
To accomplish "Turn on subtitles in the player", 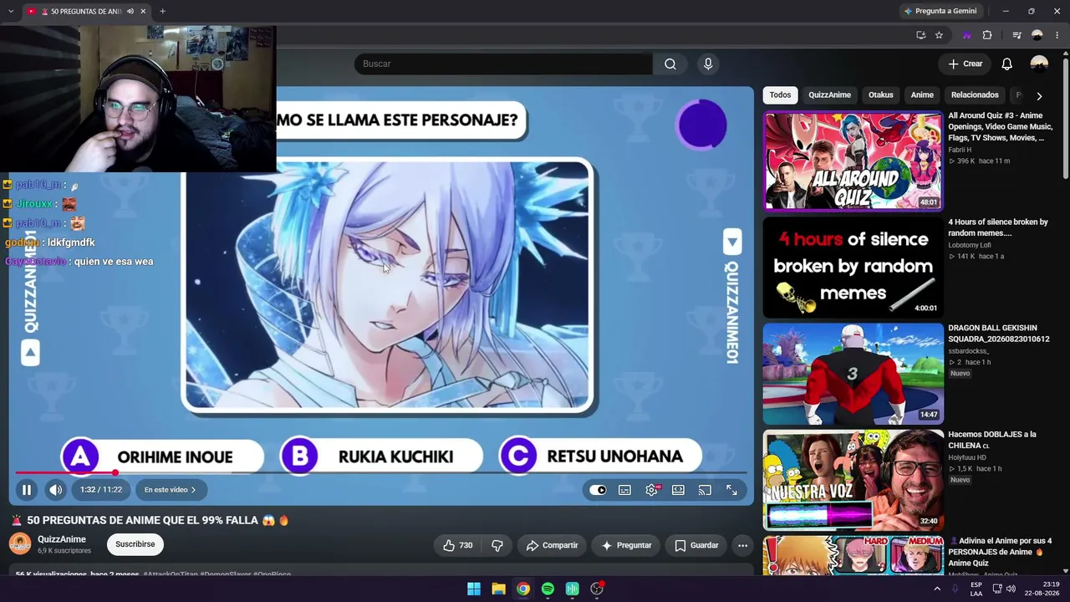I will click(x=624, y=490).
